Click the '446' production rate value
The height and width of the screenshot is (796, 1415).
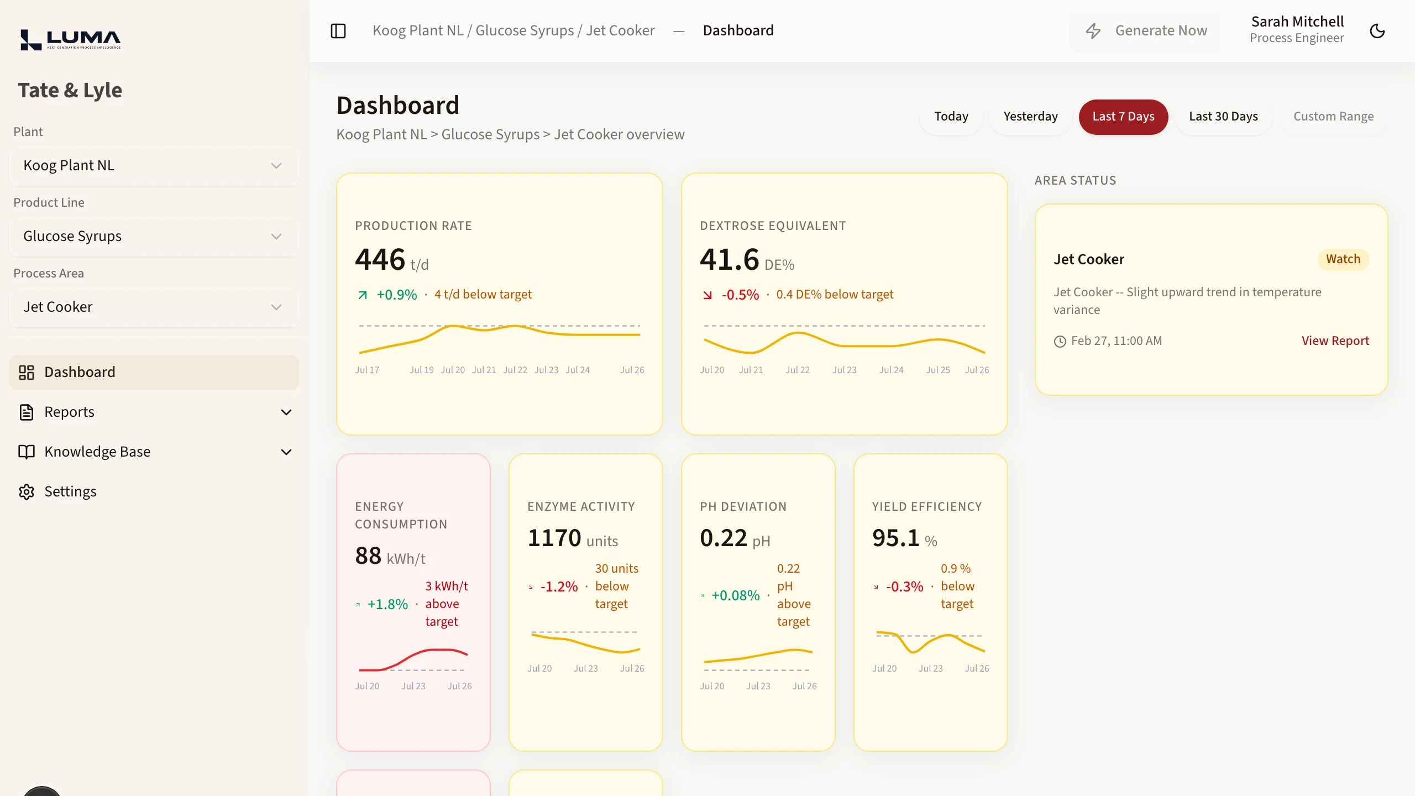point(380,260)
